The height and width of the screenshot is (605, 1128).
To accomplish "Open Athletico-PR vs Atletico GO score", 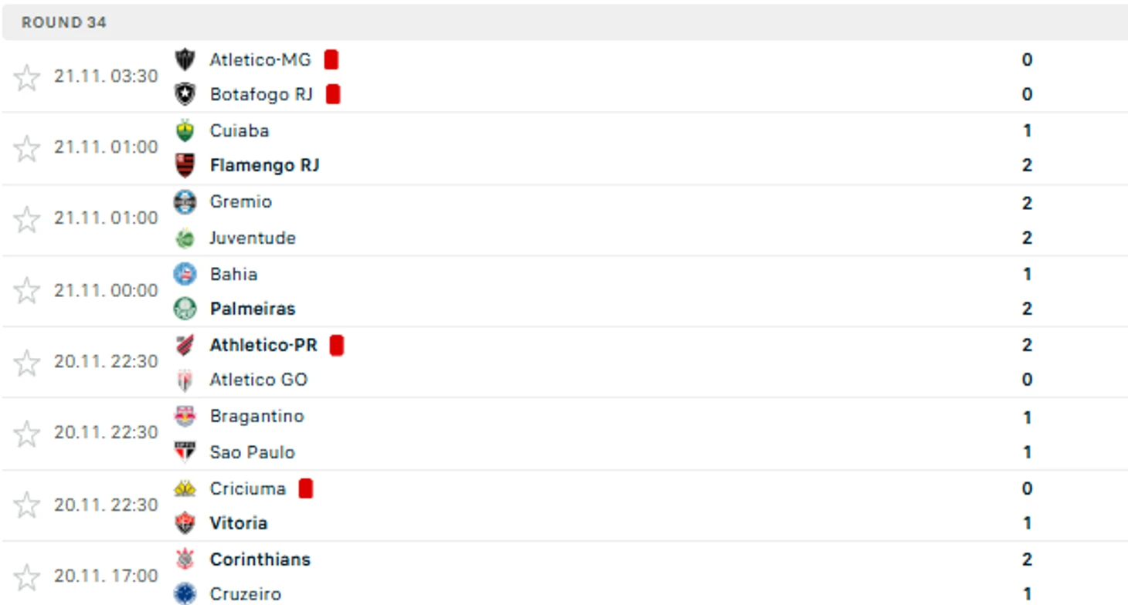I will (1027, 362).
